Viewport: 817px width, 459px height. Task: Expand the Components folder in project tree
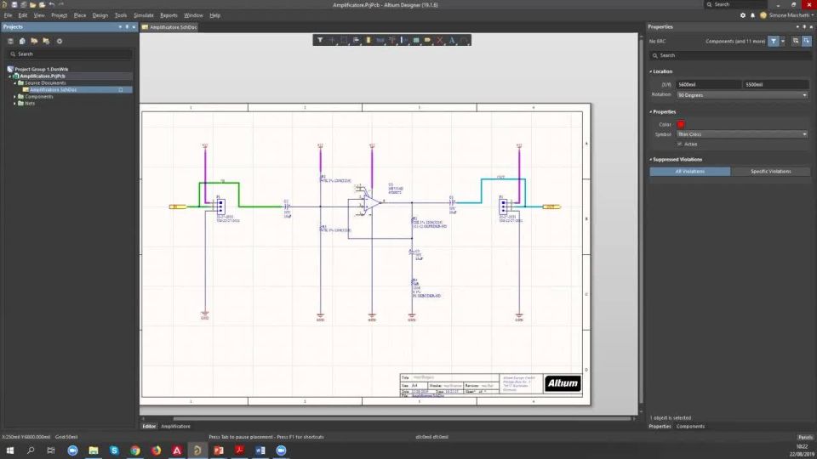point(14,97)
